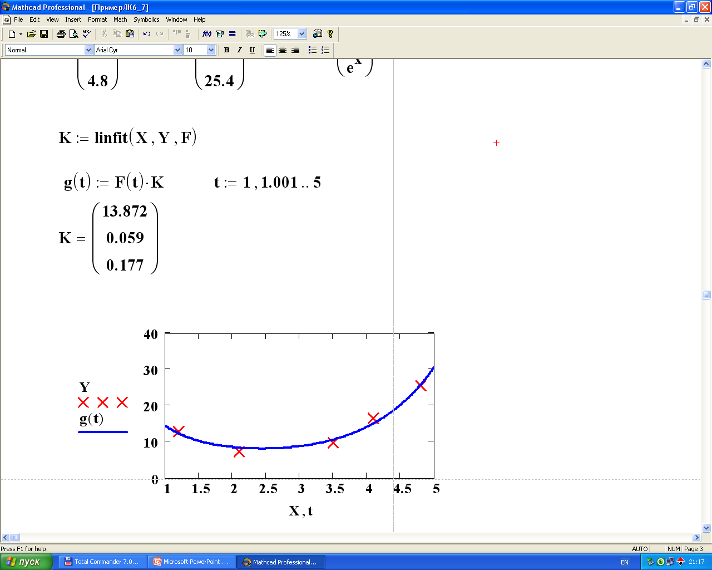Open Print Preview magnifier icon
This screenshot has width=712, height=570.
(73, 34)
